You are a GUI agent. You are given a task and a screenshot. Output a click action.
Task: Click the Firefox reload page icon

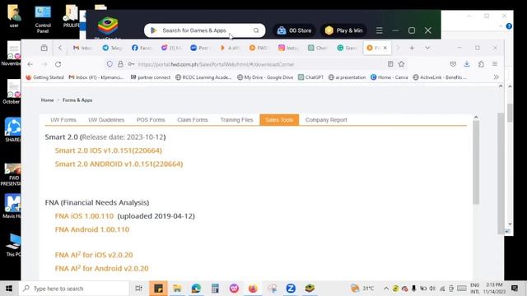(x=58, y=64)
